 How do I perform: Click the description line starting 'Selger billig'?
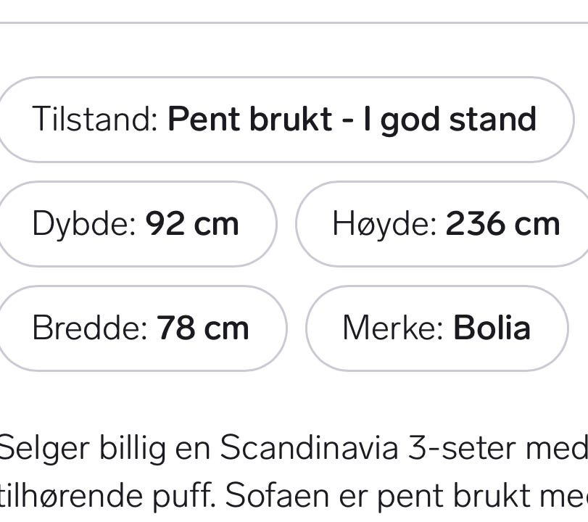[290, 449]
